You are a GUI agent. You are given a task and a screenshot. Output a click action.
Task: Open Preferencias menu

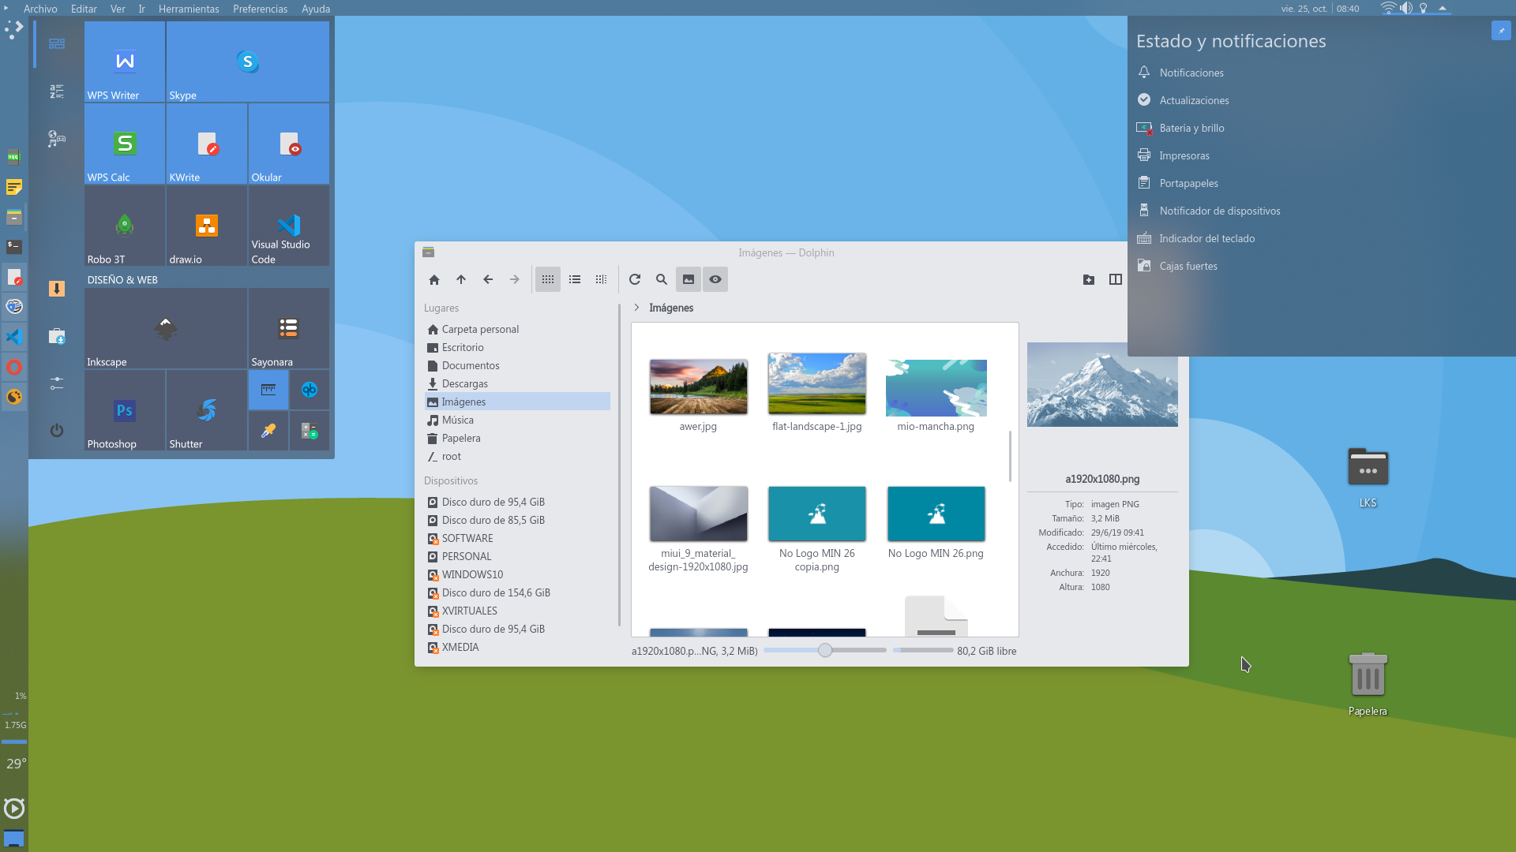pyautogui.click(x=260, y=9)
